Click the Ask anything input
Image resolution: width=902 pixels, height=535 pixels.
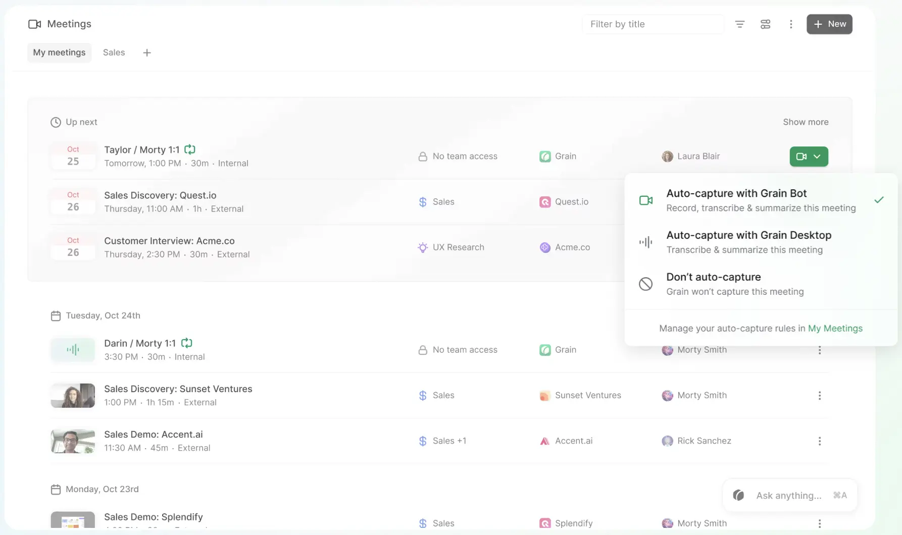[x=790, y=496]
